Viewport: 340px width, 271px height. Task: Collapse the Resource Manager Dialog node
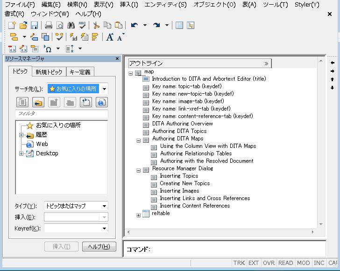138,171
